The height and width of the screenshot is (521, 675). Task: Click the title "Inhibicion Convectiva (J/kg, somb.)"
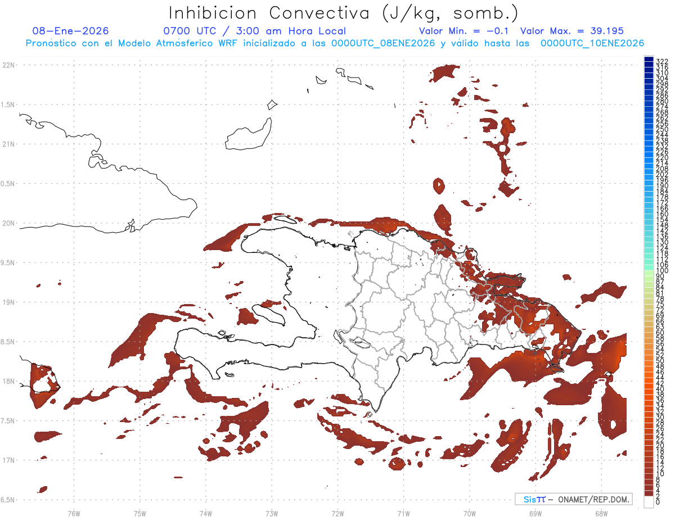[343, 13]
